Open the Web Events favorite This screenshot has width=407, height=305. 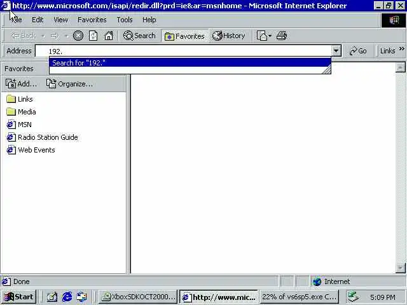pos(31,150)
